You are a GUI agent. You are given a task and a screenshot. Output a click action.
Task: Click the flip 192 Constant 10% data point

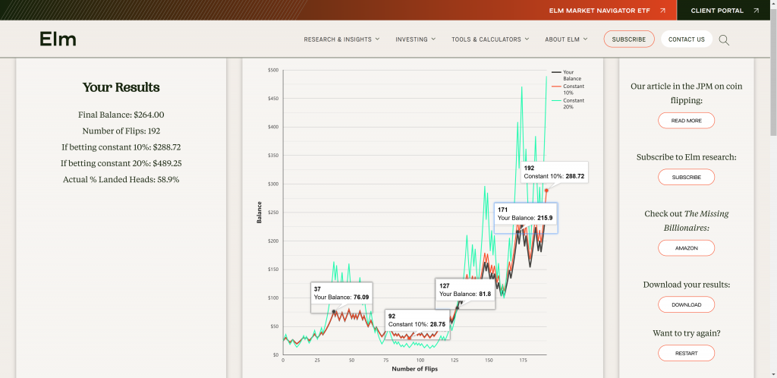point(546,191)
